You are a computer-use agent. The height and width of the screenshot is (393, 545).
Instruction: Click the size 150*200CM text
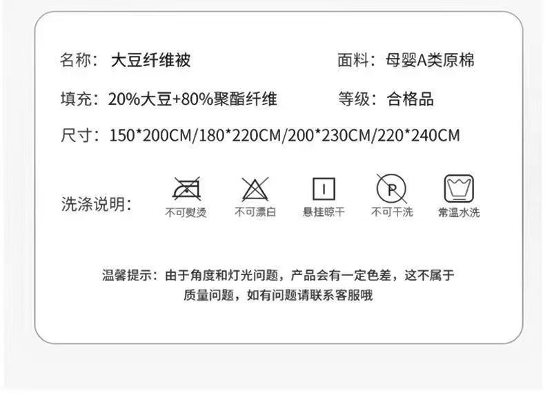150,135
